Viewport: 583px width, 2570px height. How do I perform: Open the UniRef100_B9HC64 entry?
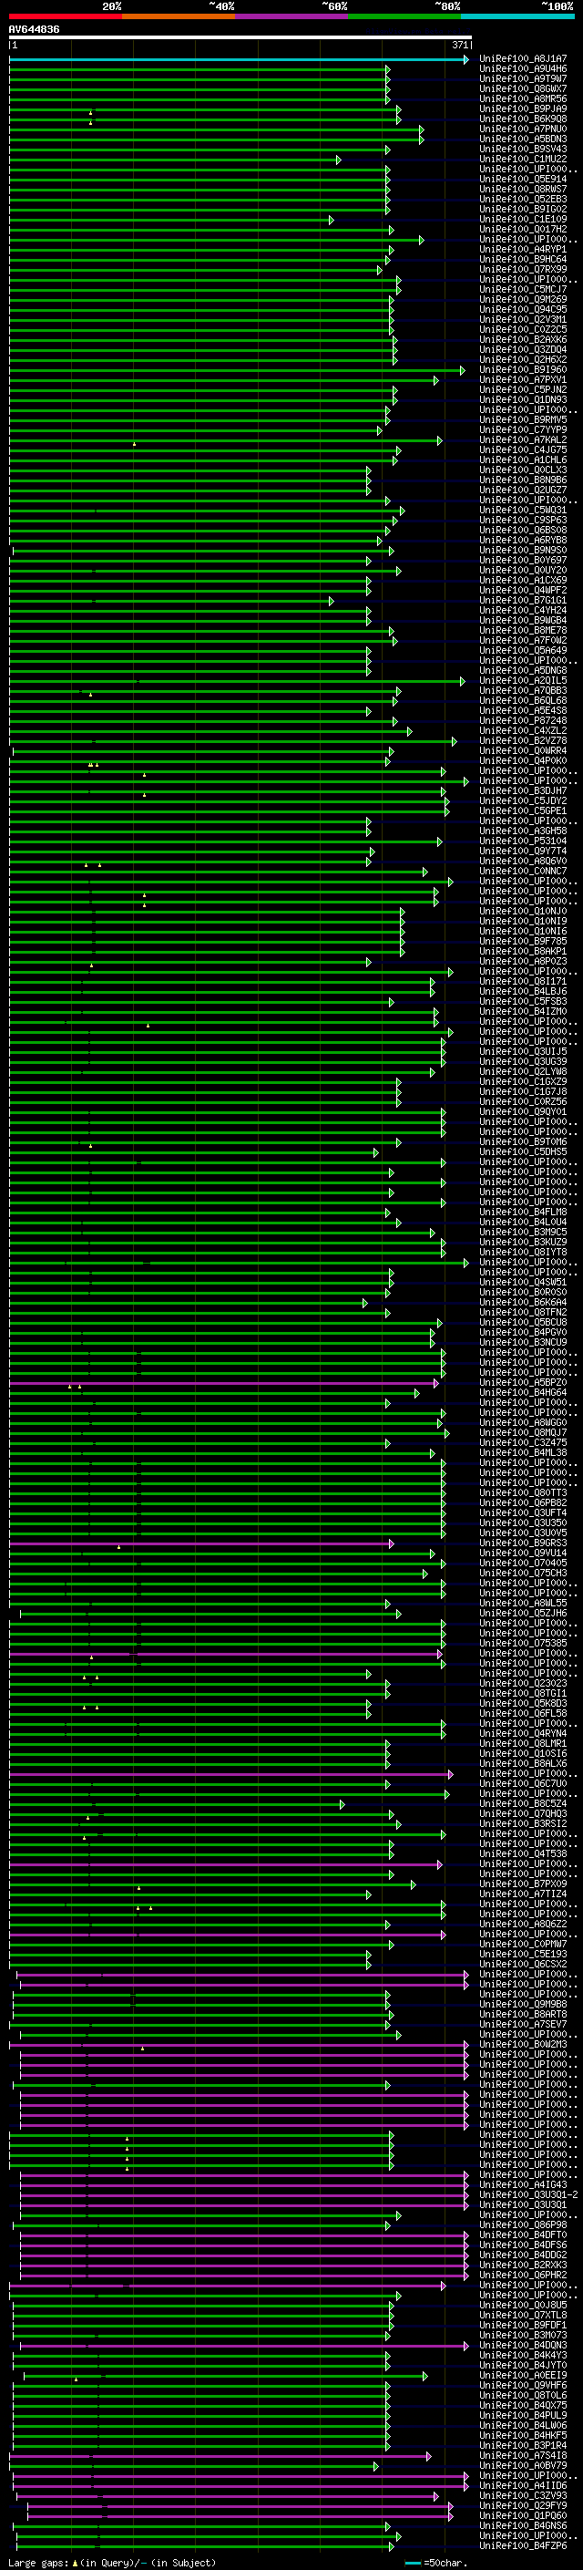[523, 260]
